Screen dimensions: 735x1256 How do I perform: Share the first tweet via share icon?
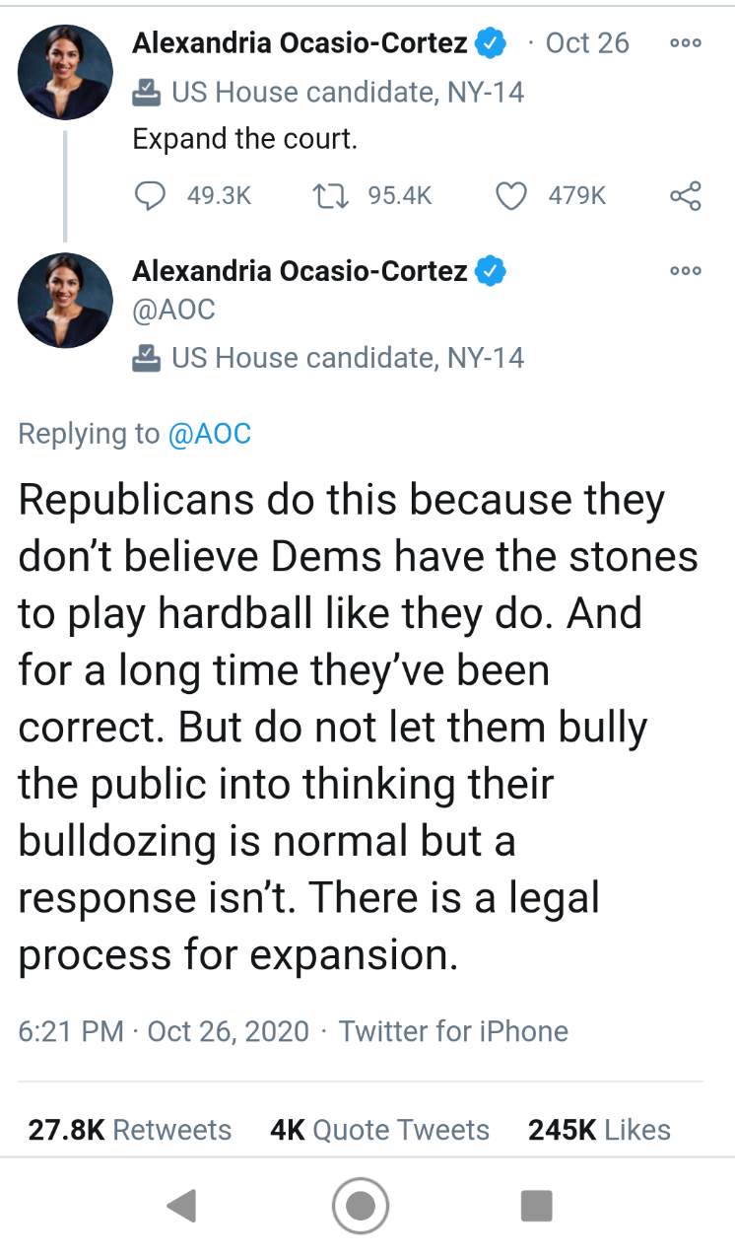[x=685, y=196]
